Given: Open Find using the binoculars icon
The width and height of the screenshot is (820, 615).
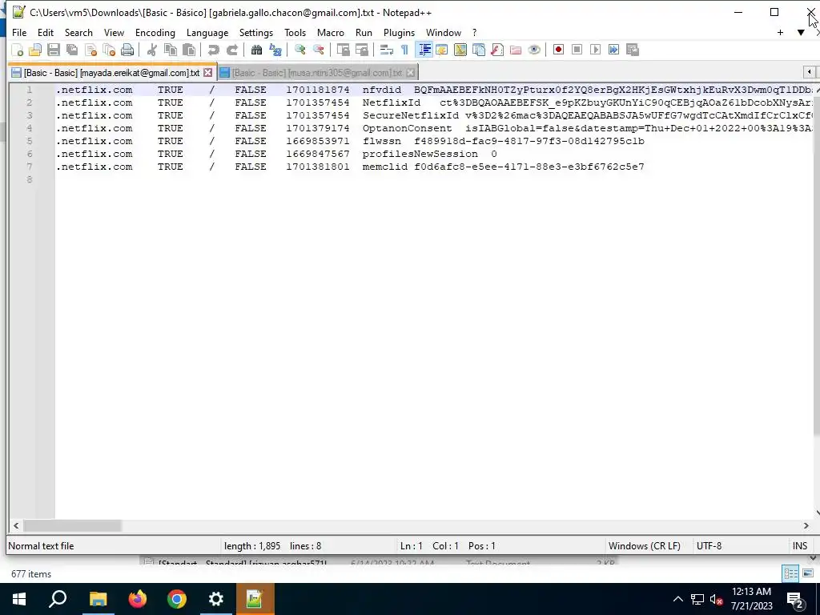Looking at the screenshot, I should point(256,50).
